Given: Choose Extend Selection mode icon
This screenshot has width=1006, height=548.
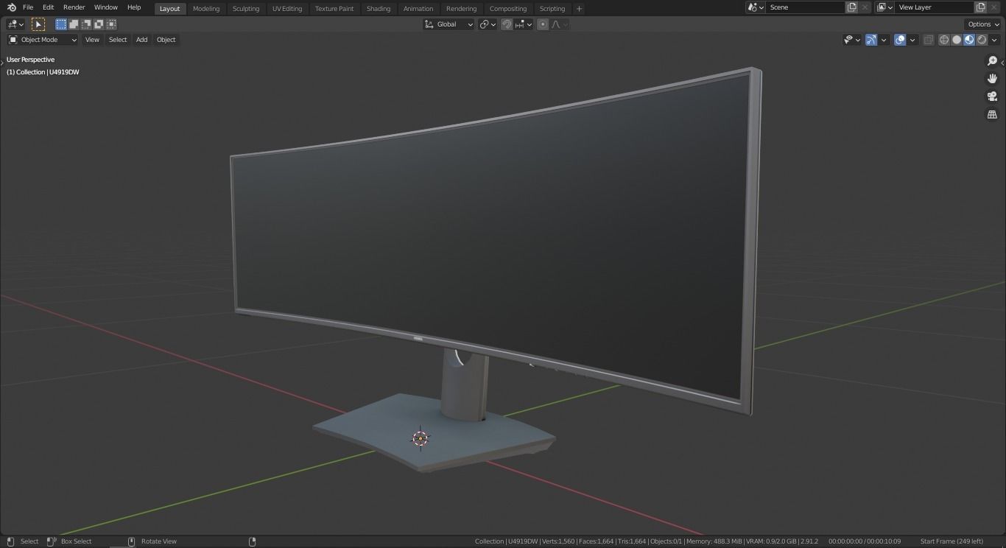Looking at the screenshot, I should tap(74, 24).
